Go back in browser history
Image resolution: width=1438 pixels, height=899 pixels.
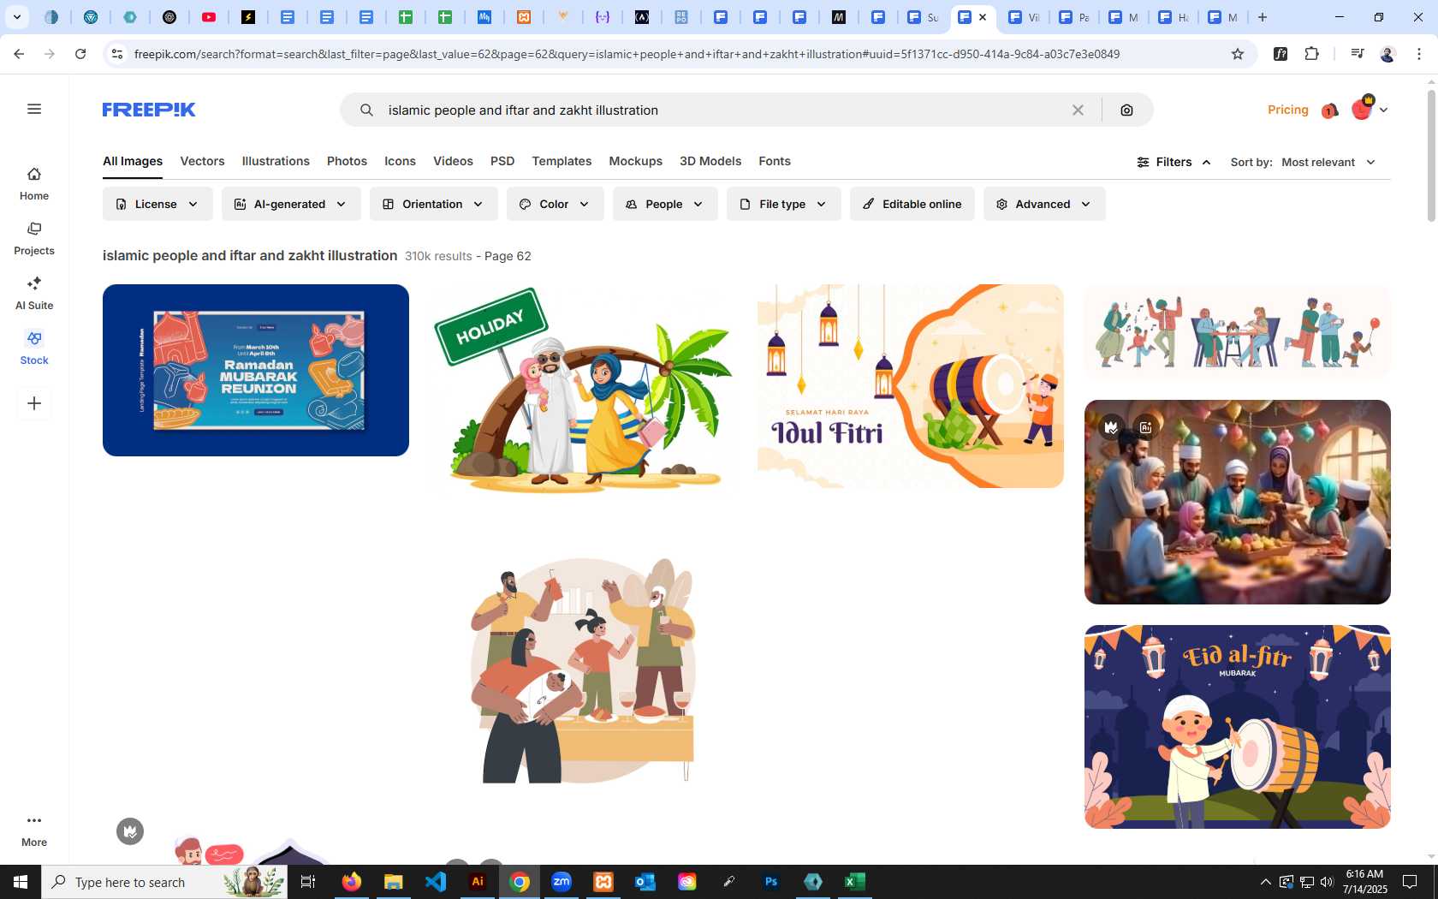pyautogui.click(x=19, y=54)
